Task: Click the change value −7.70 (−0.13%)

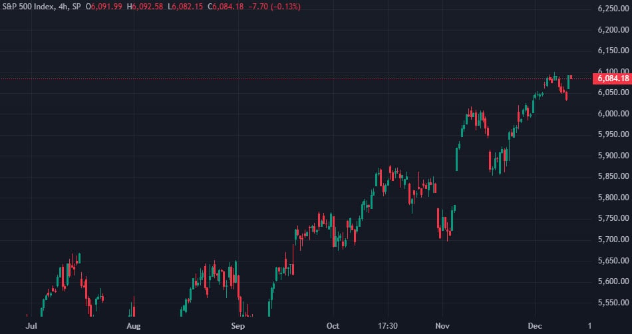Action: coord(275,7)
